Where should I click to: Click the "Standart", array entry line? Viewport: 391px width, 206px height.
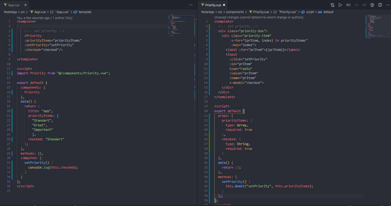click(42, 120)
